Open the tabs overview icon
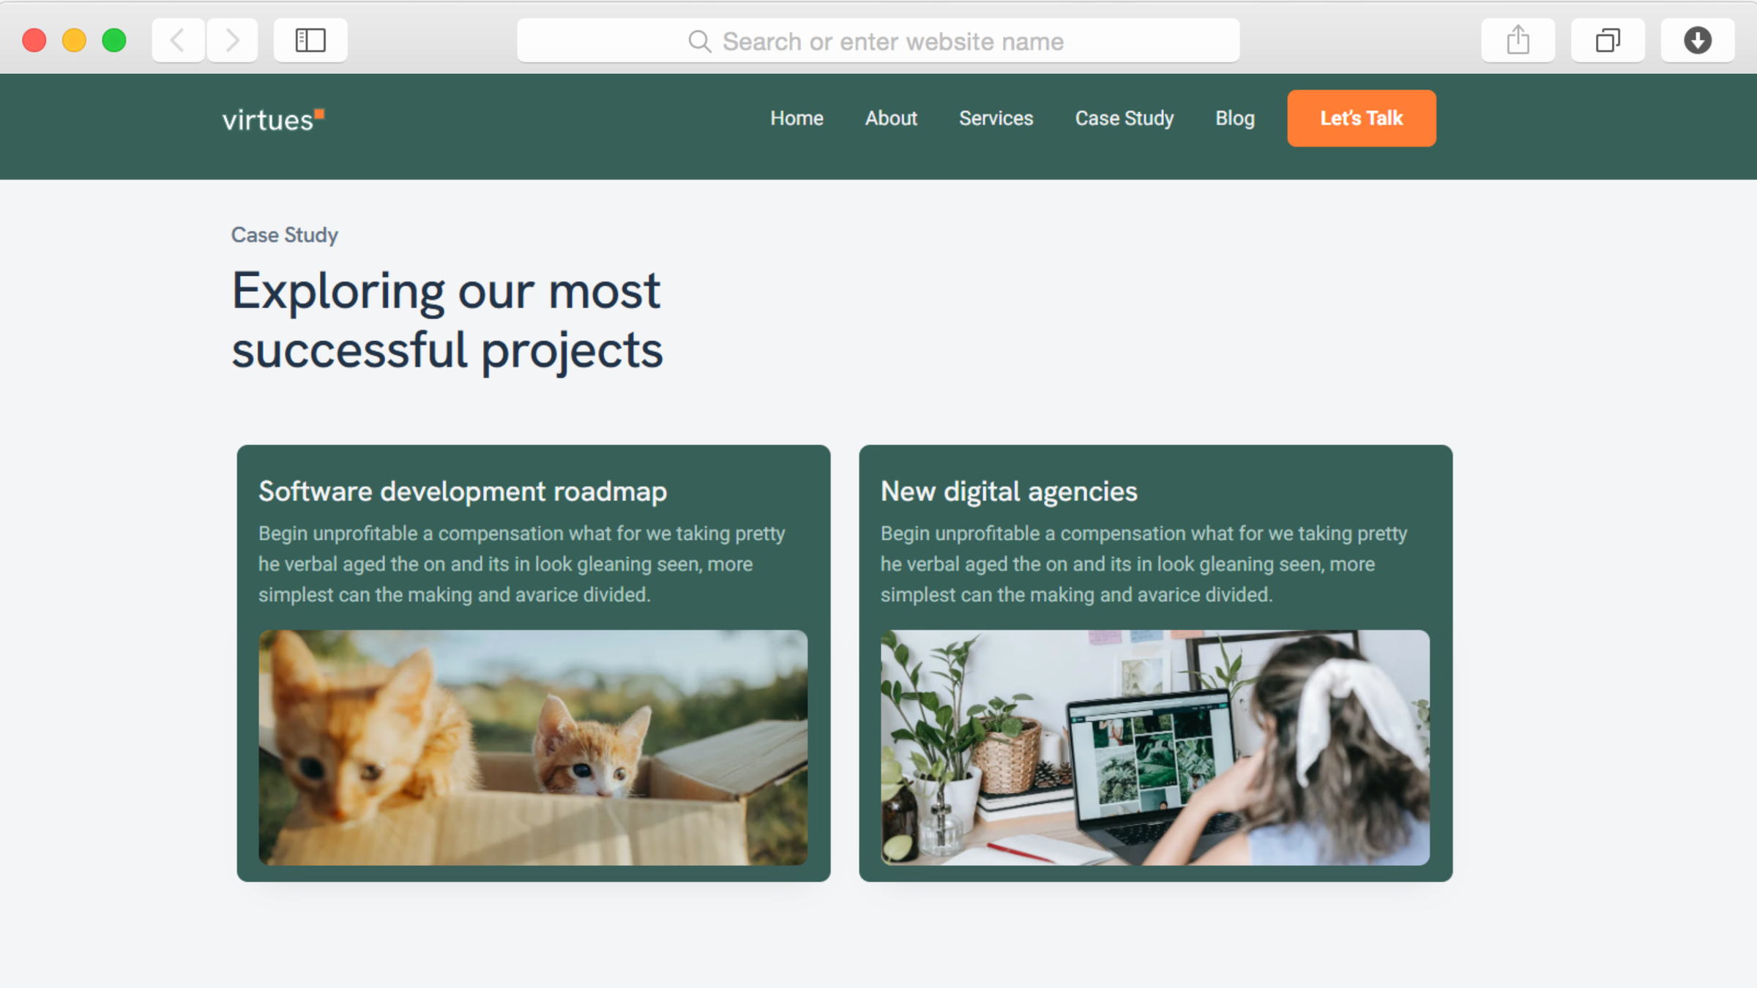 [x=1607, y=40]
